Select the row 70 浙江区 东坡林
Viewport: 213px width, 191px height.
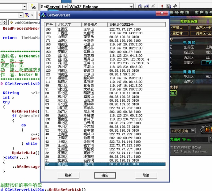point(105,108)
